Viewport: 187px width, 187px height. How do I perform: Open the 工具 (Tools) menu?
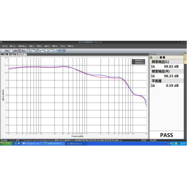point(63,46)
